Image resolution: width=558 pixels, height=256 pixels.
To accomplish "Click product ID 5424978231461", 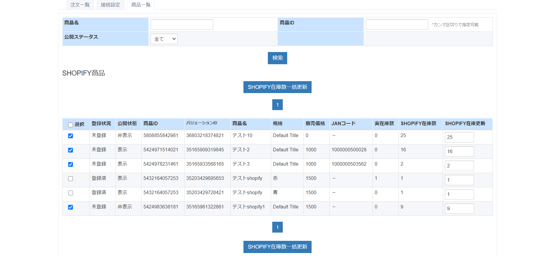I will point(161,164).
